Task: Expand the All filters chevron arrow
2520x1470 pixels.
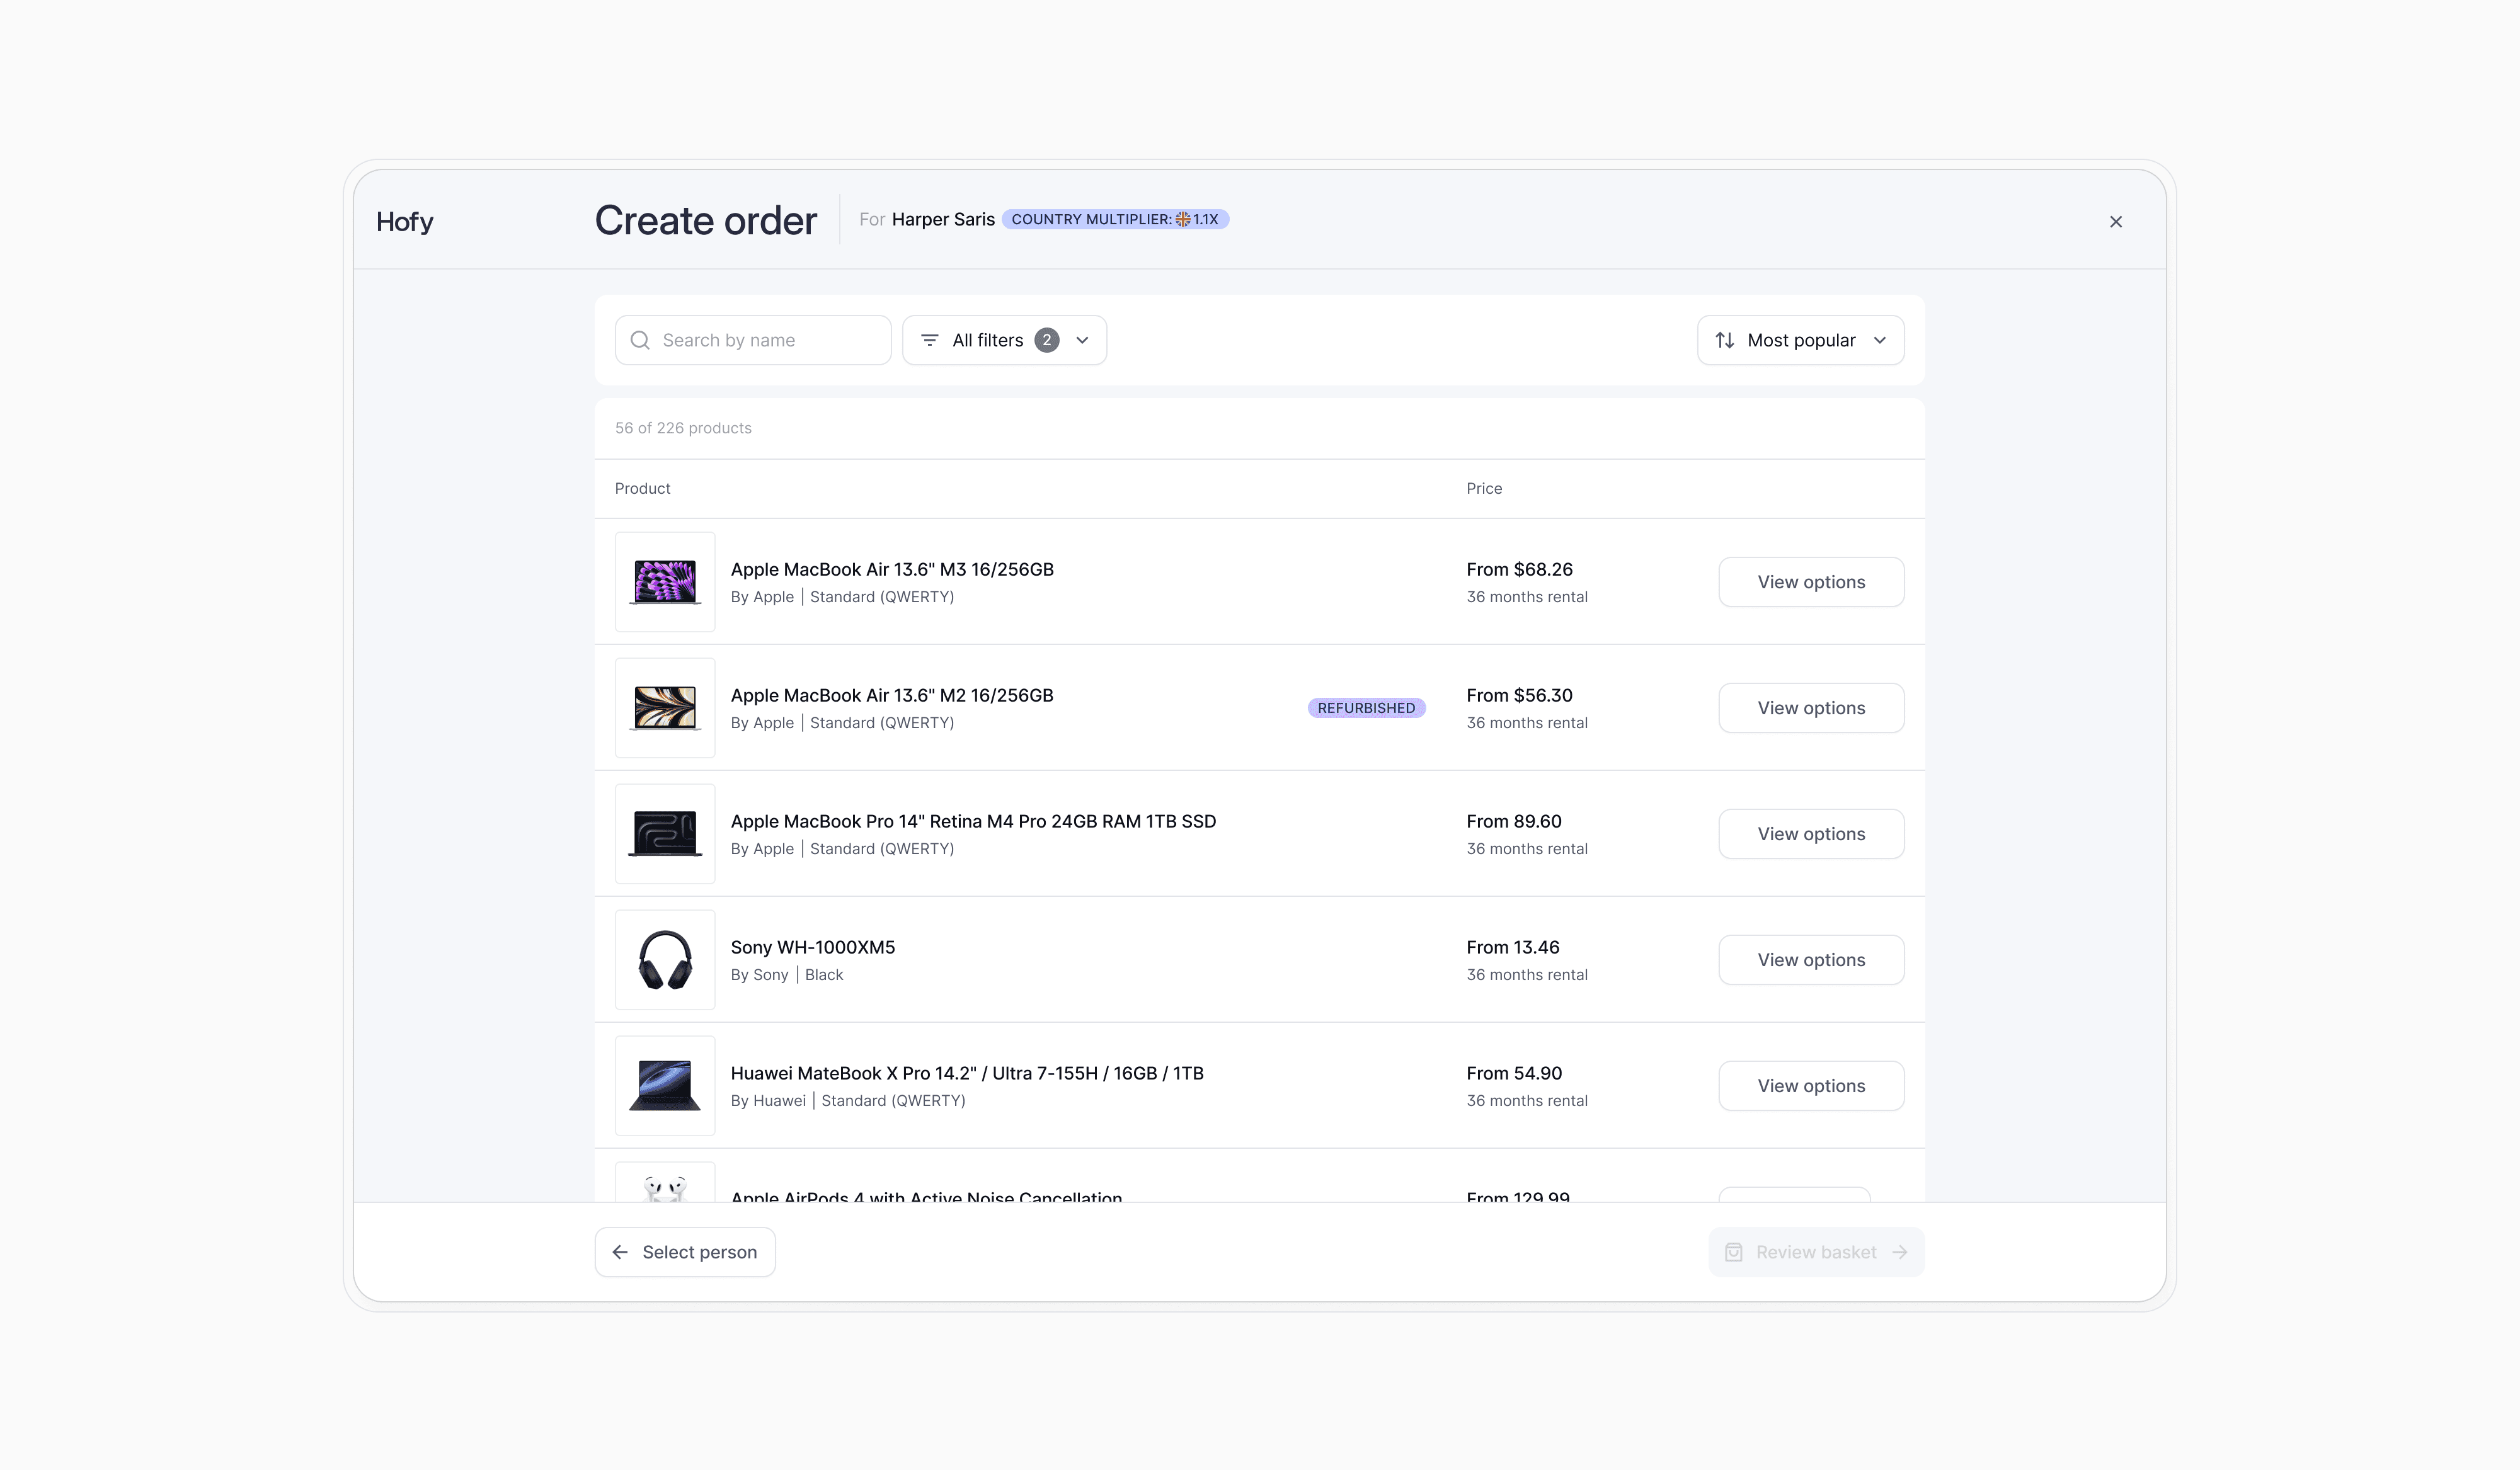Action: point(1082,340)
